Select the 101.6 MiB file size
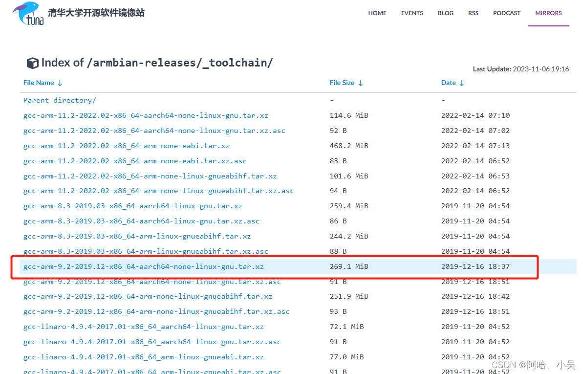 (349, 176)
